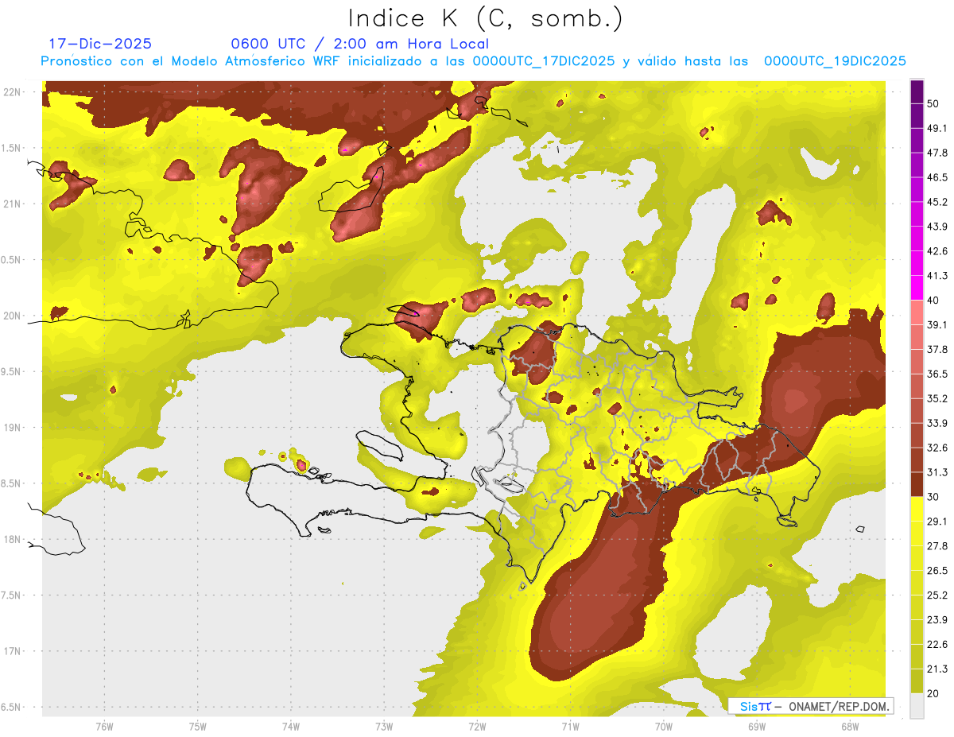
Task: Click the '35.2' legend value
Action: [937, 398]
